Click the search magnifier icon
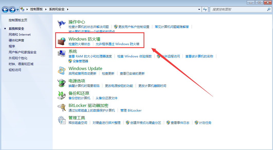 (269, 9)
